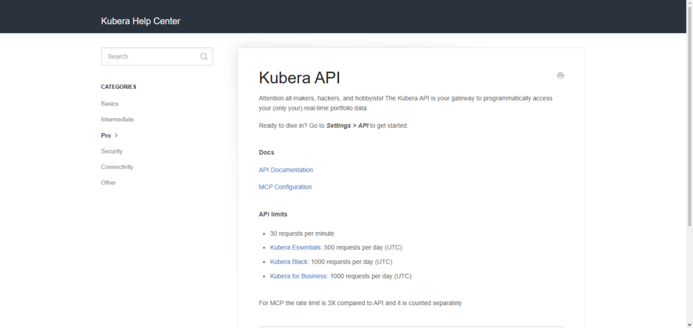This screenshot has height=328, width=693.
Task: Open the MCP Configuration link
Action: (285, 187)
